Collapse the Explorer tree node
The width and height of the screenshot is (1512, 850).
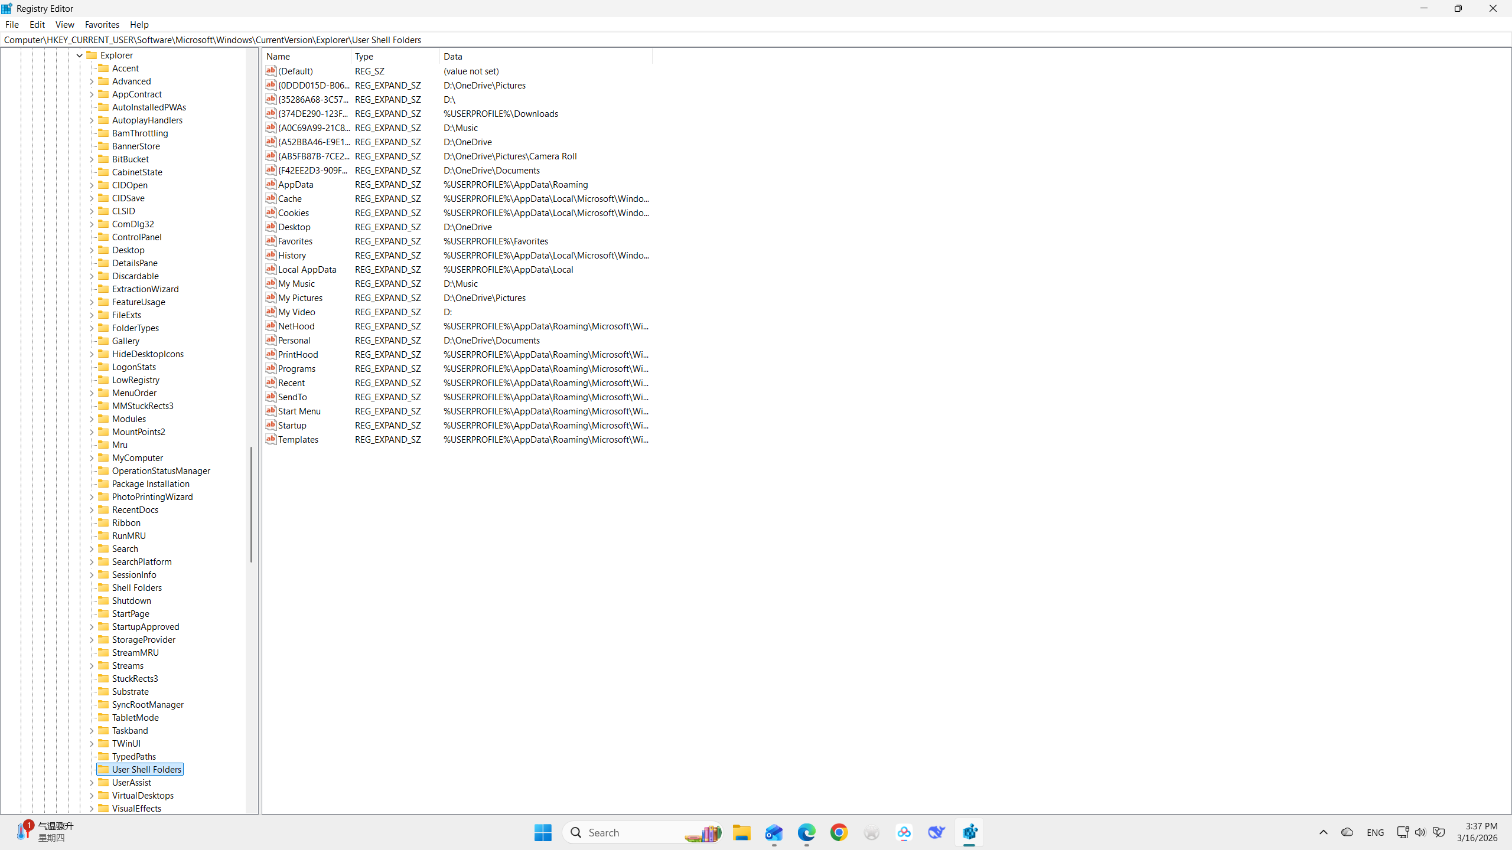[x=80, y=55]
